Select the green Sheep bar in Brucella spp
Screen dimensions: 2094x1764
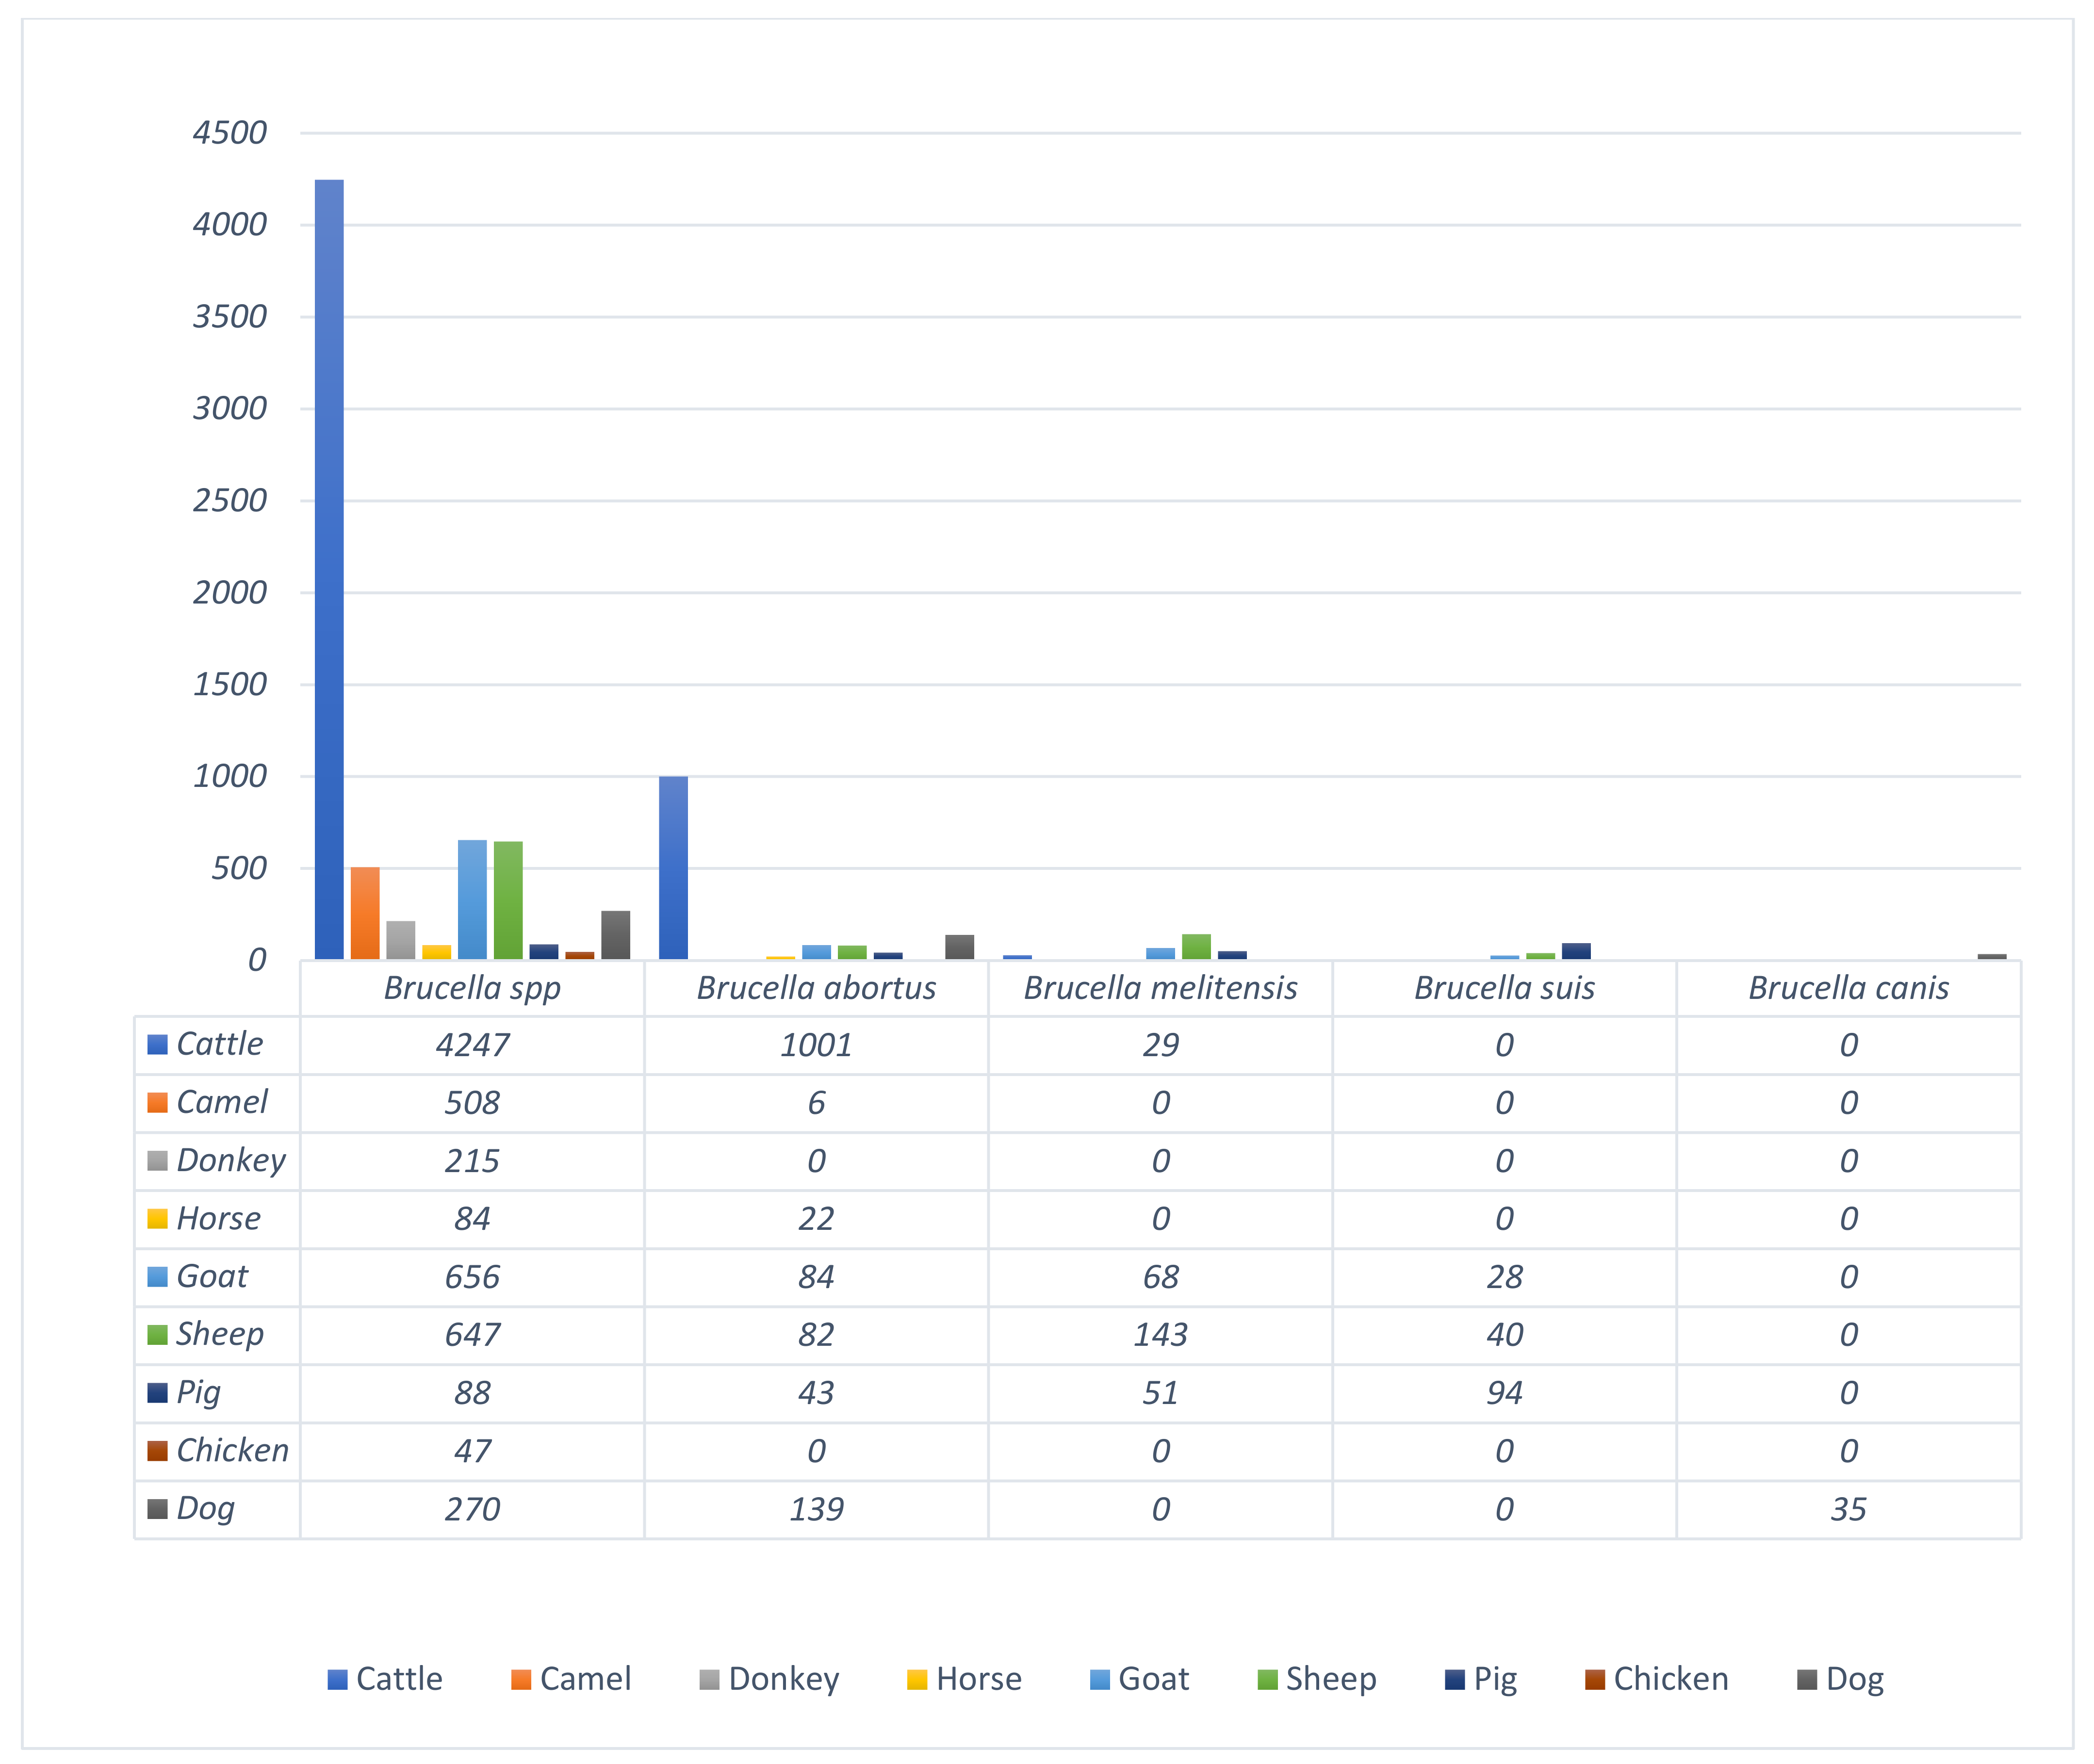tap(508, 900)
